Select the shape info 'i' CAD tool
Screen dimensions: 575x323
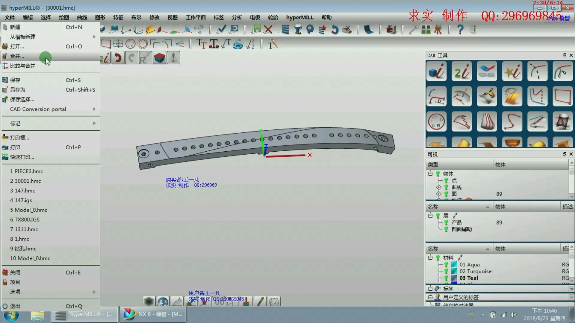pyautogui.click(x=436, y=71)
